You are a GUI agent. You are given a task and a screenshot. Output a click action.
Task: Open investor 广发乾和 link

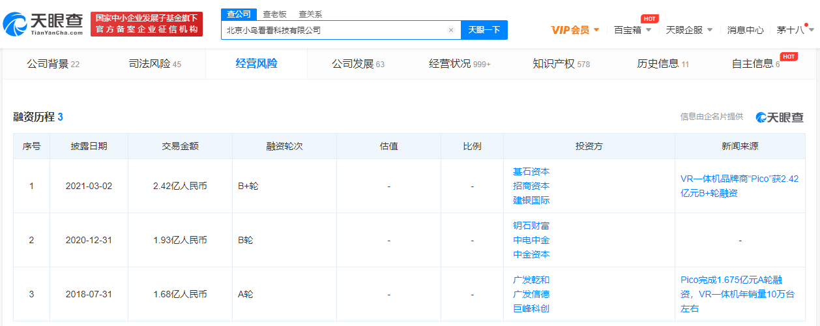(x=531, y=280)
